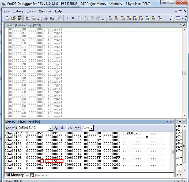Toggle the lock address icon
The width and height of the screenshot is (189, 182).
[62, 128]
